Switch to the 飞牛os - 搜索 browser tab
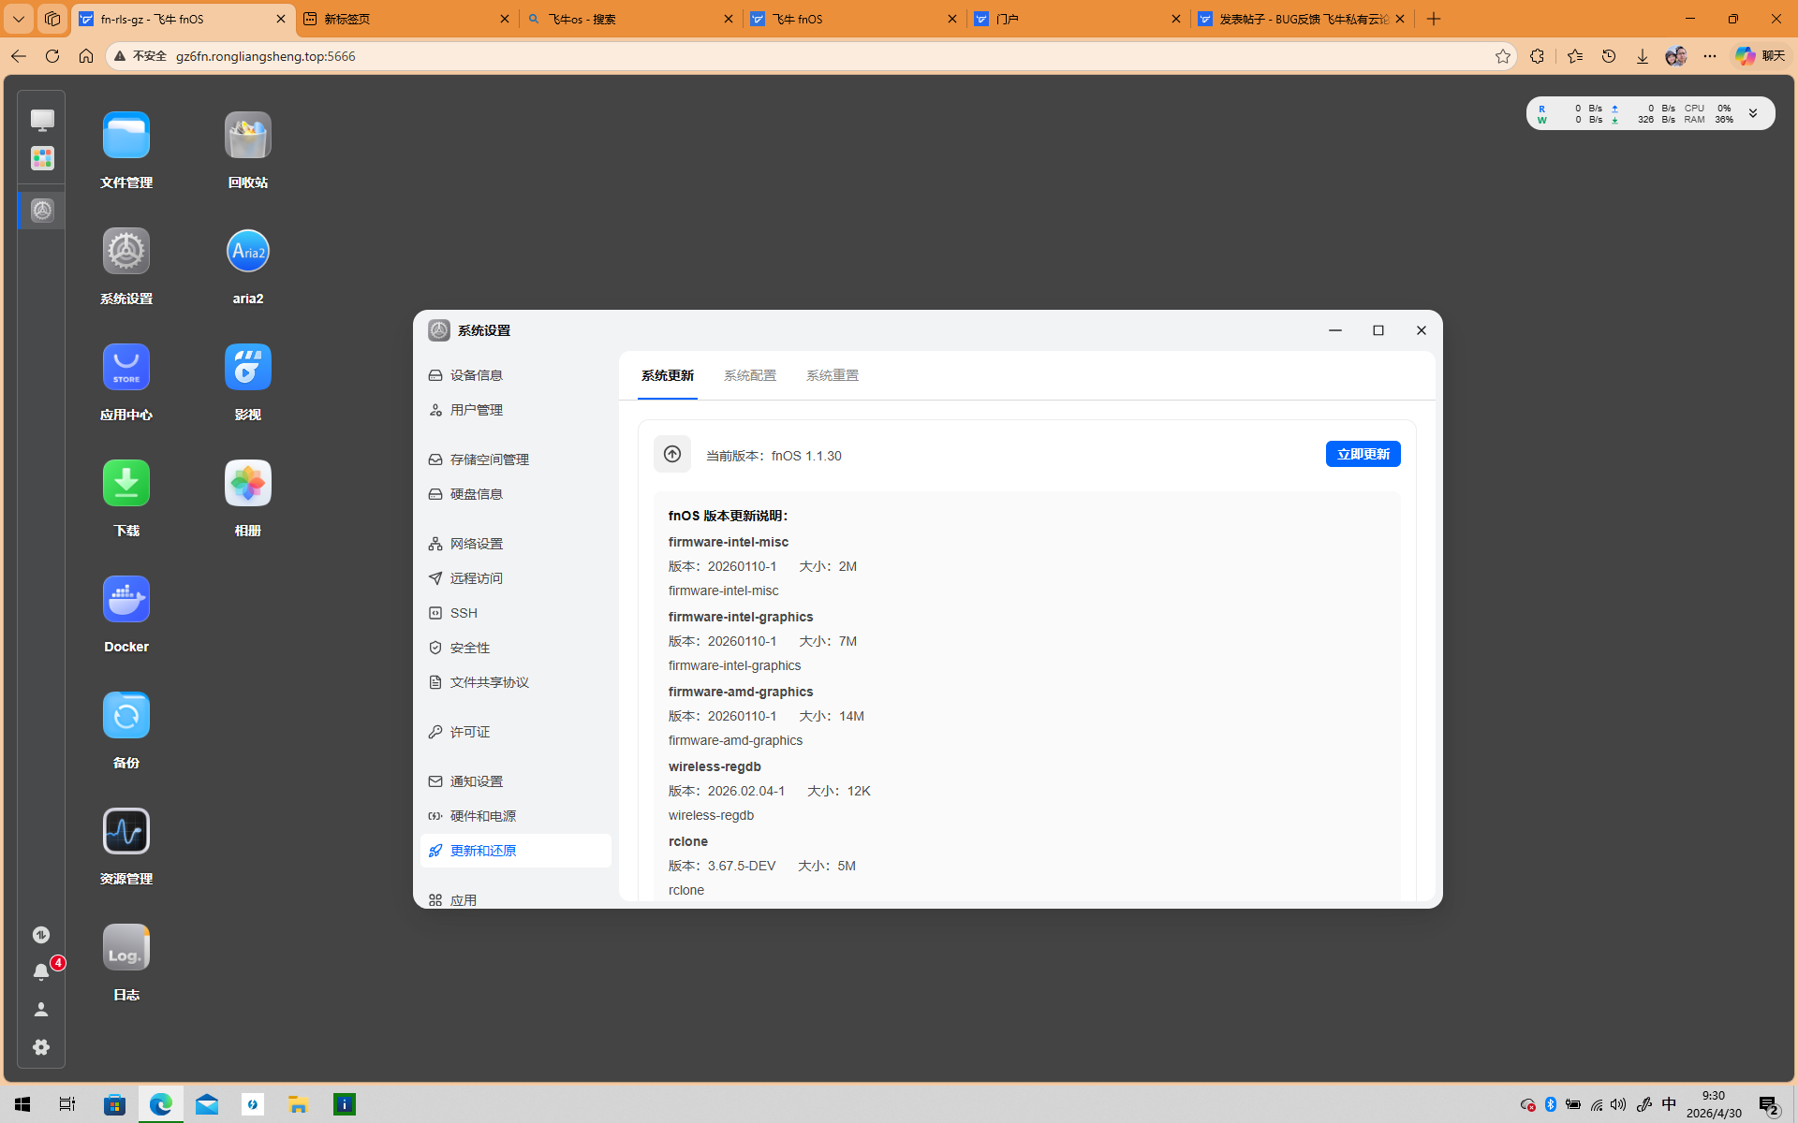1798x1123 pixels. click(x=631, y=19)
